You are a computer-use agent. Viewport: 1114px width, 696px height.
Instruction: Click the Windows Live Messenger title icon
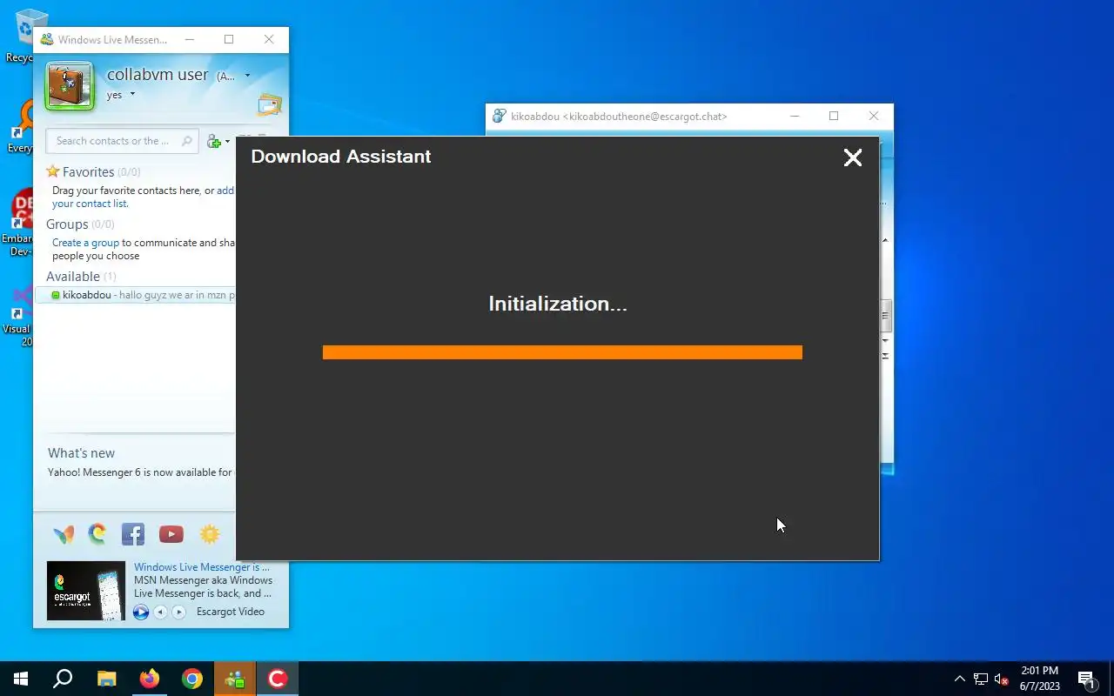coord(47,40)
